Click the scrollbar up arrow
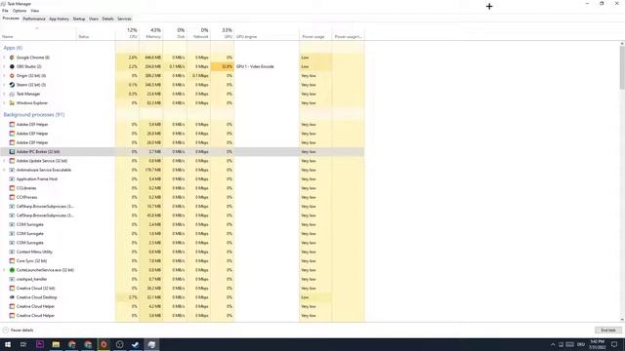The width and height of the screenshot is (625, 351). (622, 43)
